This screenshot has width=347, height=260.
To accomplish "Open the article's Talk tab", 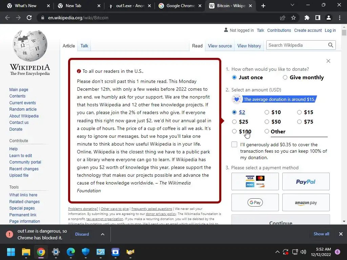I will click(x=84, y=46).
